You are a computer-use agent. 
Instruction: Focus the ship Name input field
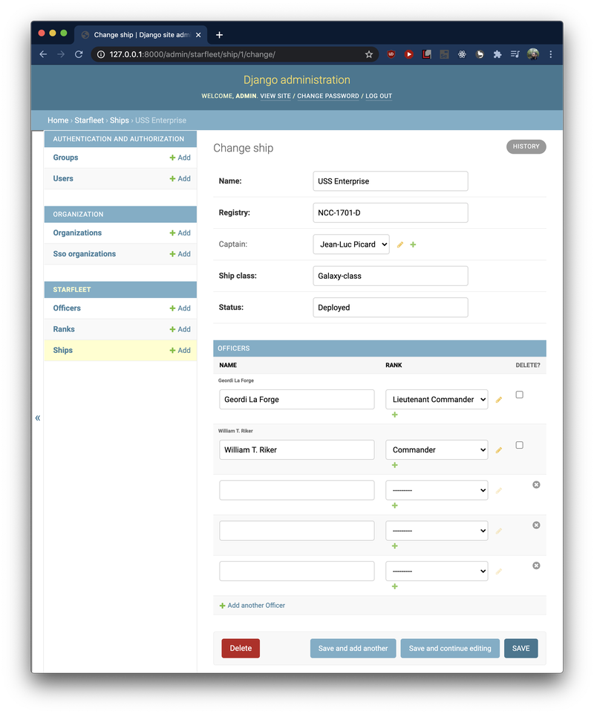[391, 181]
